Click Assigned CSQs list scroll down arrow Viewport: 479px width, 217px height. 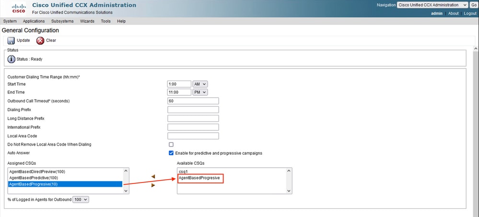[x=126, y=191]
